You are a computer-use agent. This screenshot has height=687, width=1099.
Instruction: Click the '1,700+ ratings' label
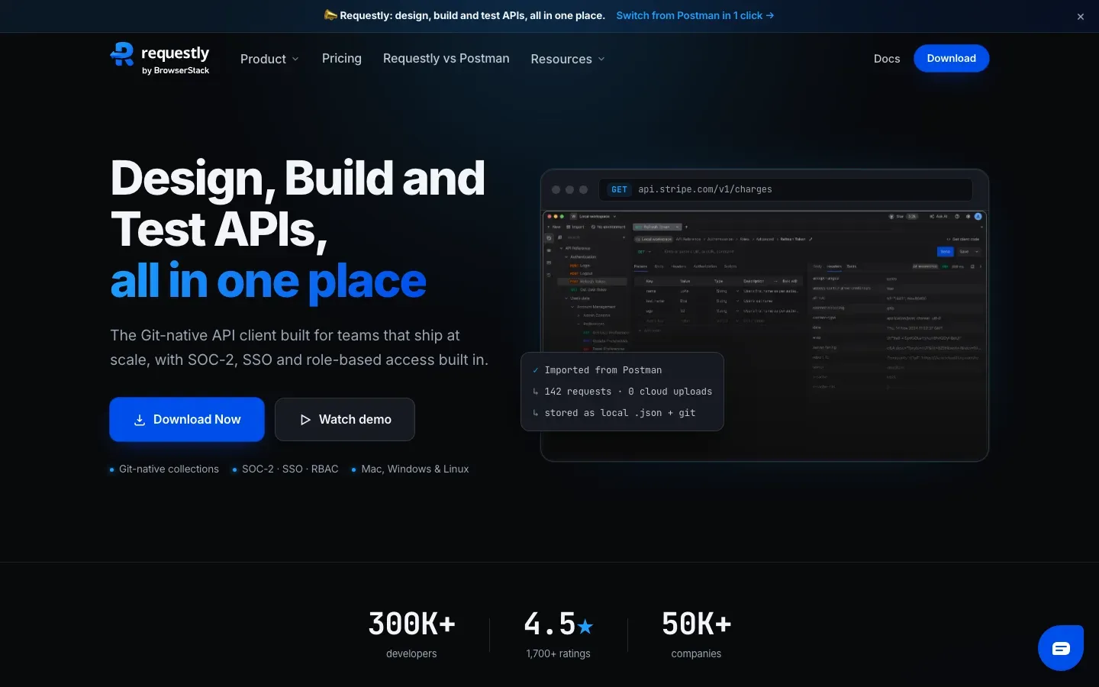pos(558,653)
